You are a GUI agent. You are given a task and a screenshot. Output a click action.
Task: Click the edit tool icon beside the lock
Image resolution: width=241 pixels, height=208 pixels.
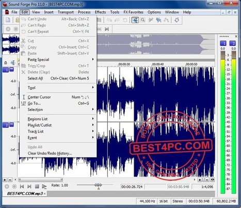(13, 62)
